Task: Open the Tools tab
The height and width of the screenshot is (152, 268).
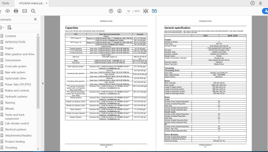Action: click(x=5, y=3)
